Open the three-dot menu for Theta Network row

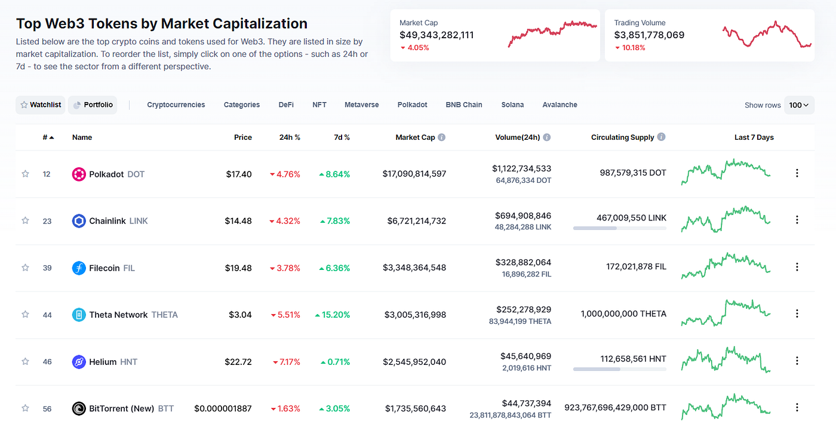[797, 314]
